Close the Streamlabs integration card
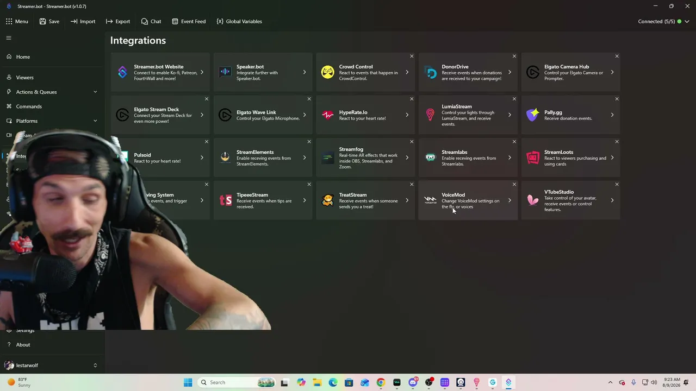The width and height of the screenshot is (696, 391). click(x=514, y=142)
